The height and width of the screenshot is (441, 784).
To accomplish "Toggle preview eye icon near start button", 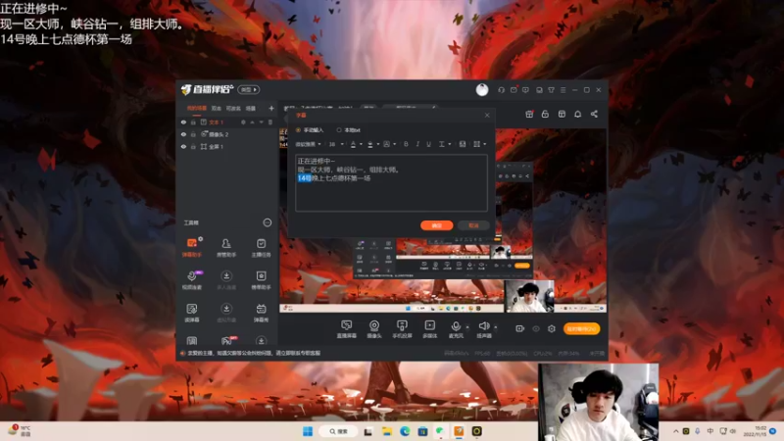I will pyautogui.click(x=535, y=328).
